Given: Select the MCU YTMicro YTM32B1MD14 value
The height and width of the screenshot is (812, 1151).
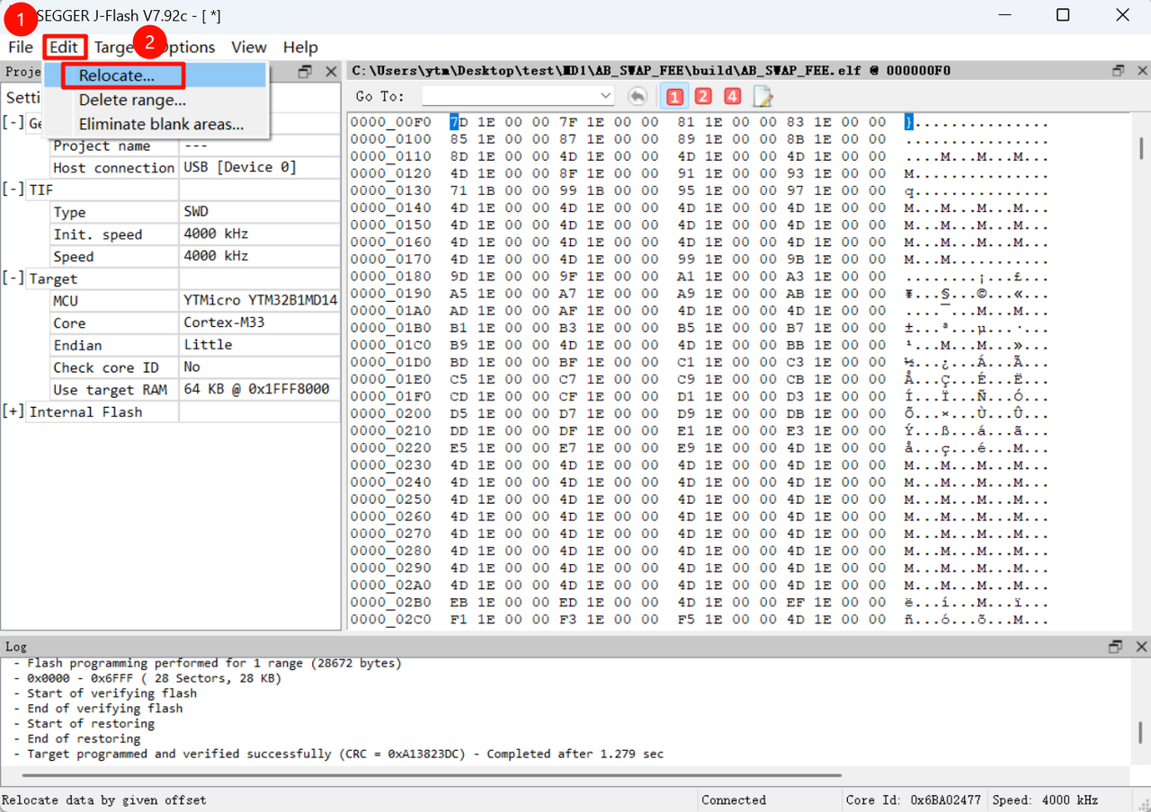Looking at the screenshot, I should (x=259, y=300).
